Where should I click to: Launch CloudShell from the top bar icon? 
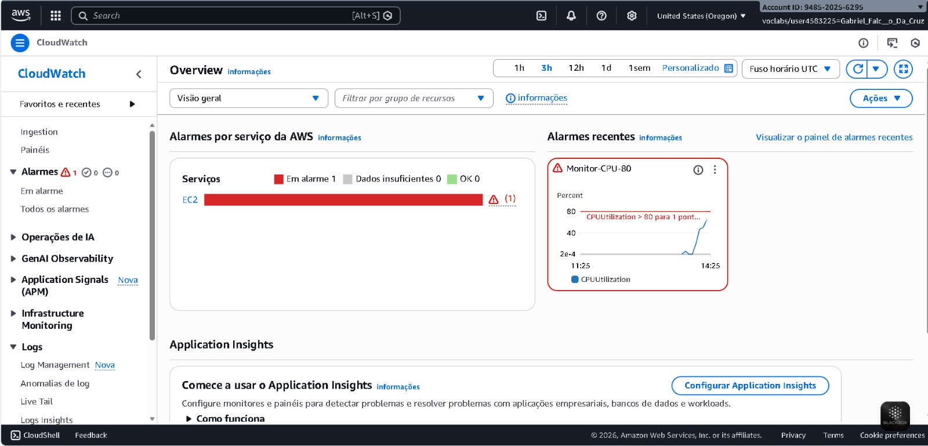(x=541, y=16)
